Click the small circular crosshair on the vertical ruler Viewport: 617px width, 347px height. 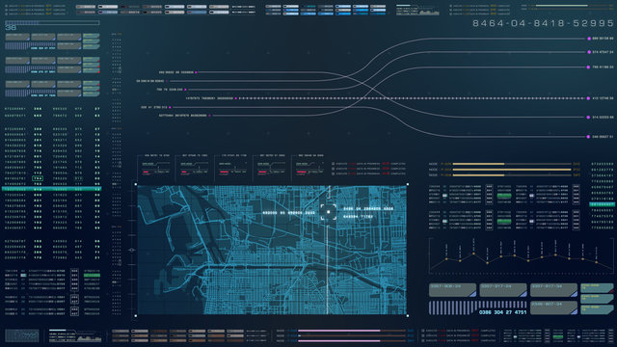(x=131, y=250)
